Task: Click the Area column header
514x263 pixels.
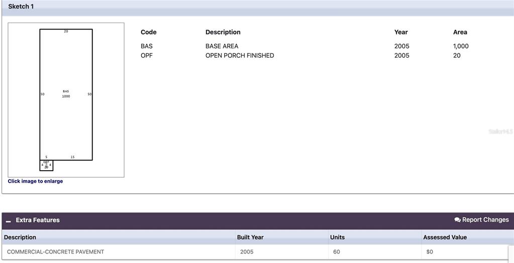Action: (x=460, y=32)
